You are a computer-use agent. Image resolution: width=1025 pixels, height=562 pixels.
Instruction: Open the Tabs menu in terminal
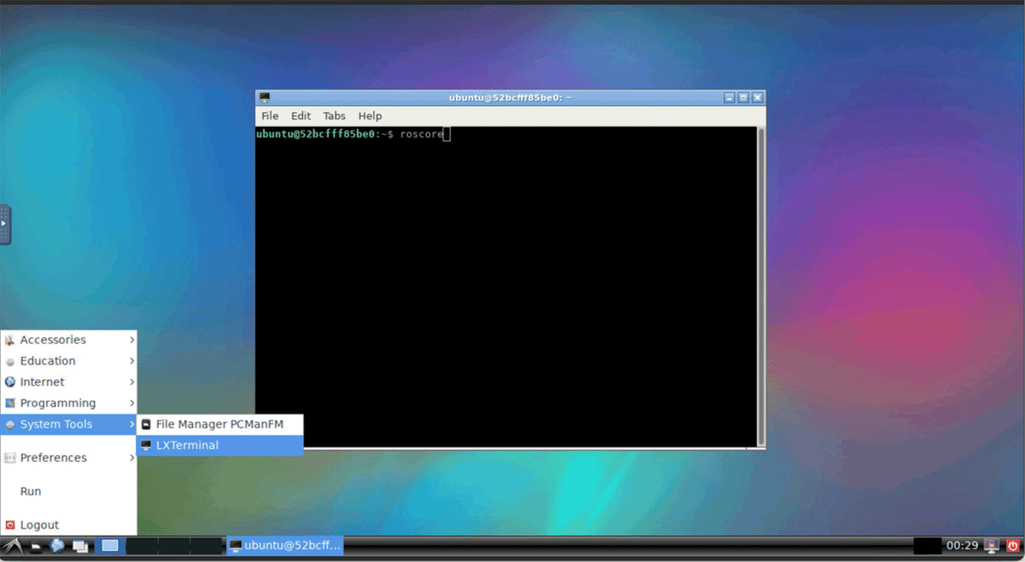point(334,116)
